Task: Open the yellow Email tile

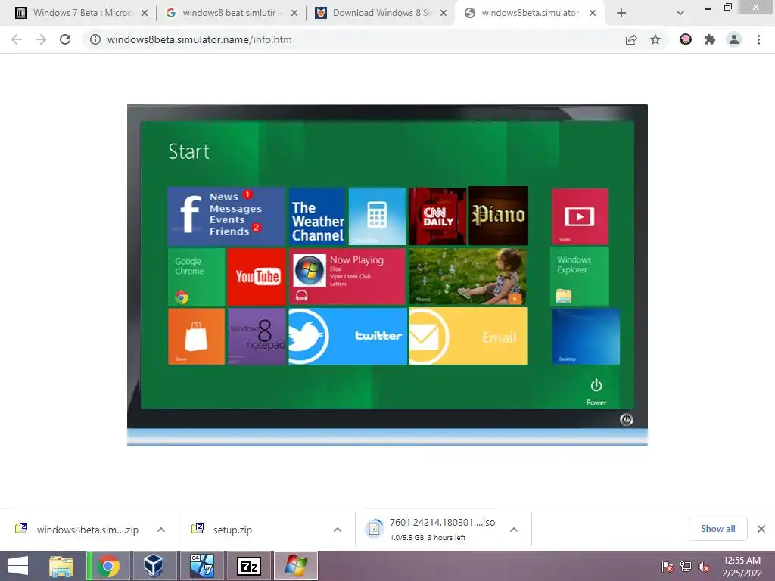Action: (x=468, y=337)
